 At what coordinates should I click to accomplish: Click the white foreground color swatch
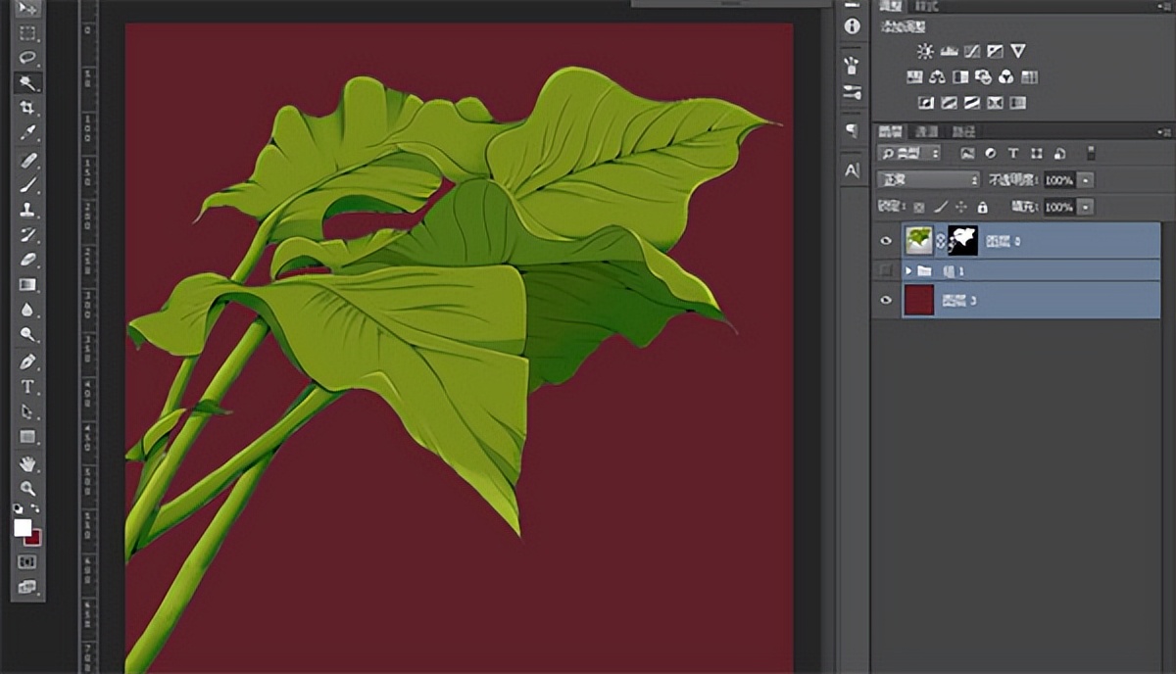(22, 527)
